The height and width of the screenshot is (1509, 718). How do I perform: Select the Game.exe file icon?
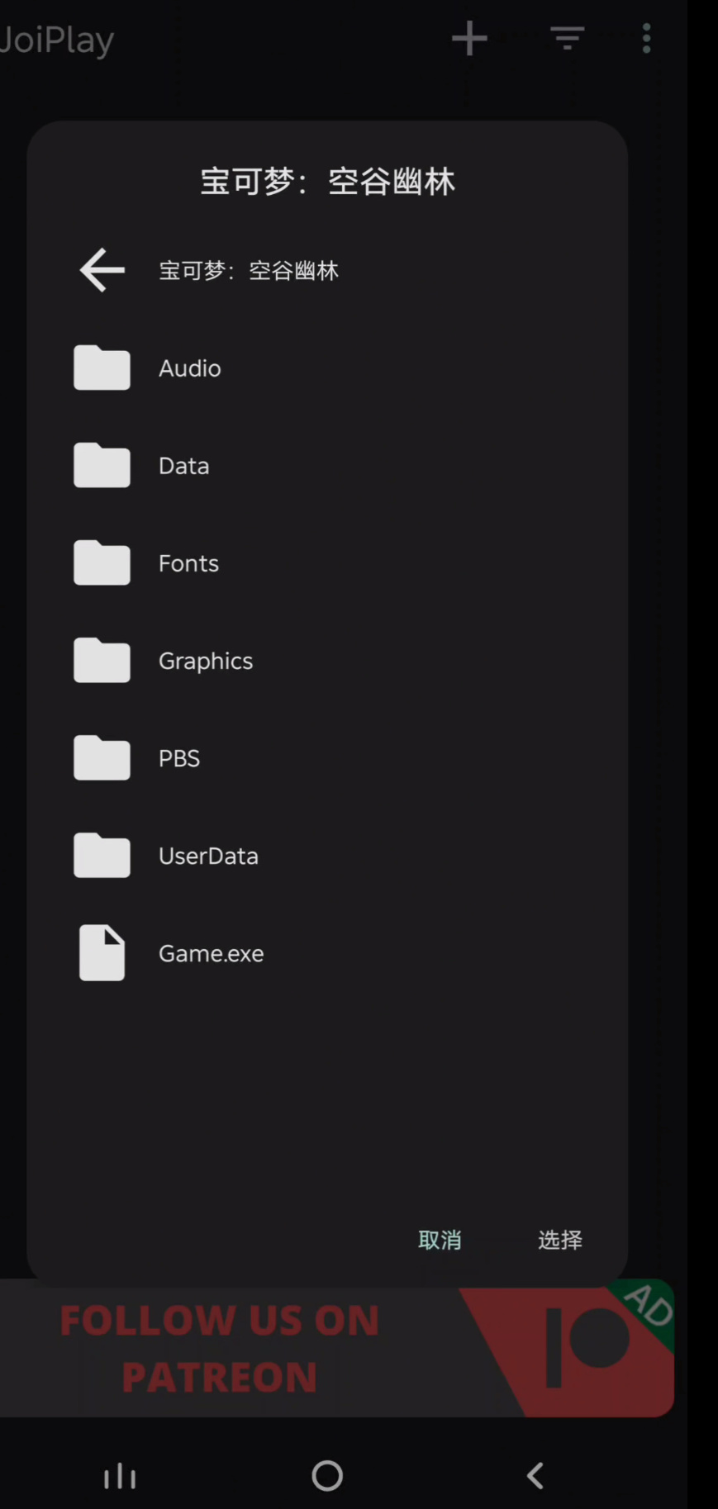pyautogui.click(x=102, y=952)
